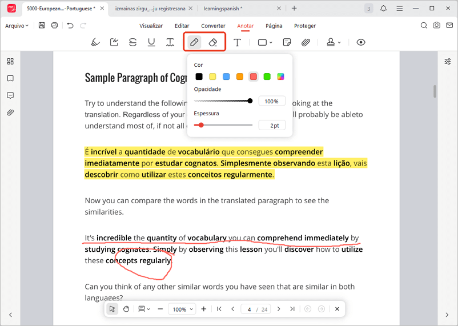The width and height of the screenshot is (458, 326).
Task: Save the document with floppy icon
Action: (x=42, y=26)
